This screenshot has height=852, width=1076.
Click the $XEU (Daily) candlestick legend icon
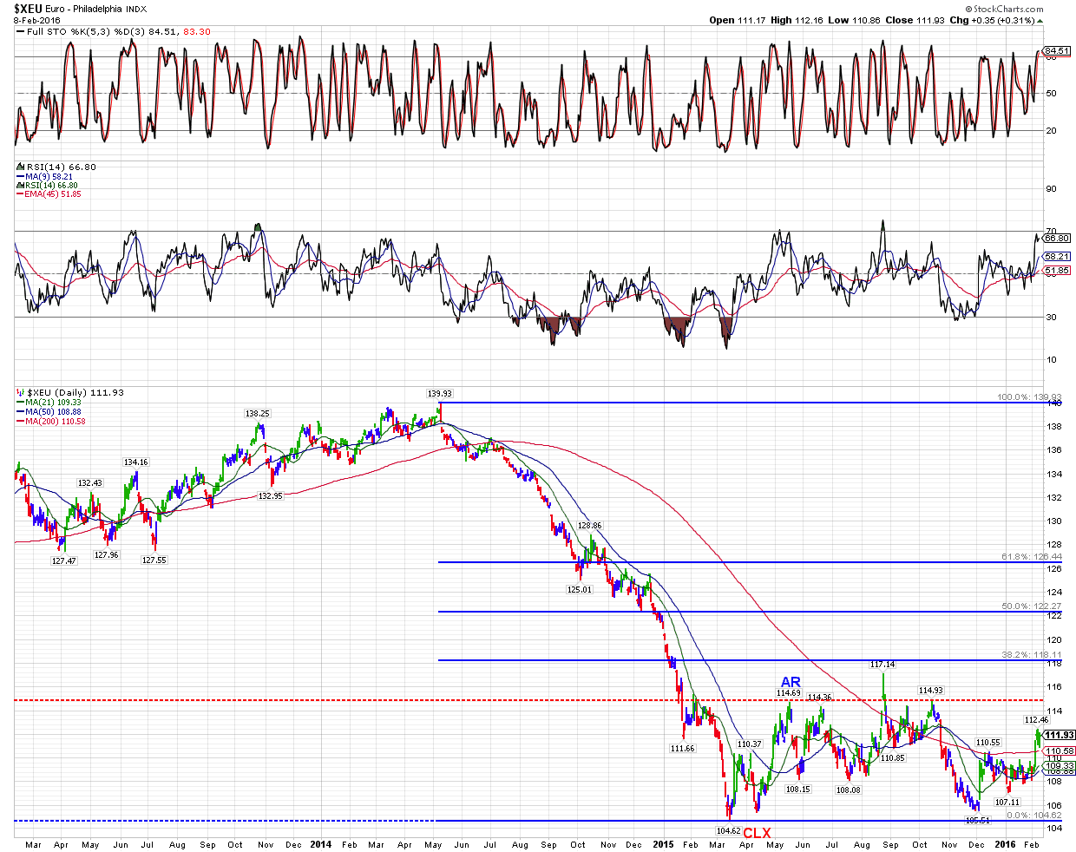coord(20,393)
